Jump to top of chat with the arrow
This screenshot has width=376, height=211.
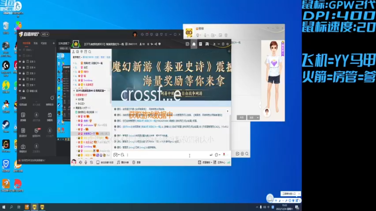227,111
